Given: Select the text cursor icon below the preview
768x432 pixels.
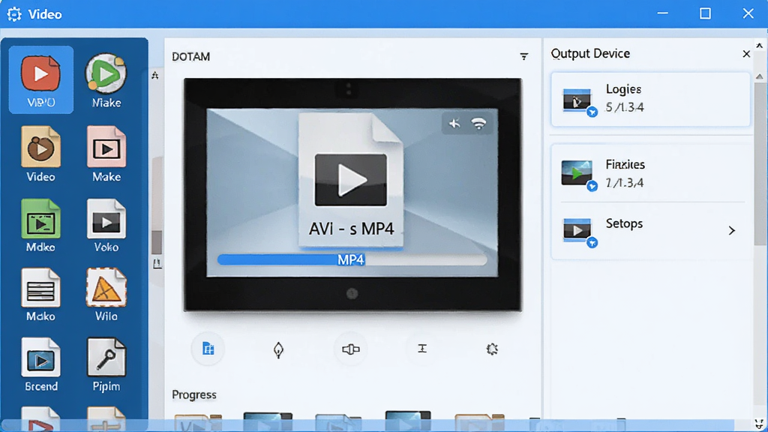Looking at the screenshot, I should point(422,348).
